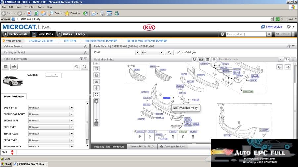Switch to filmstrip view icon
The height and width of the screenshot is (167, 298).
coord(201,59)
